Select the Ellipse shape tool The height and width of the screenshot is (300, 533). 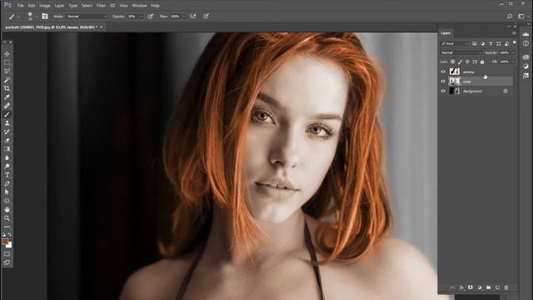point(7,201)
